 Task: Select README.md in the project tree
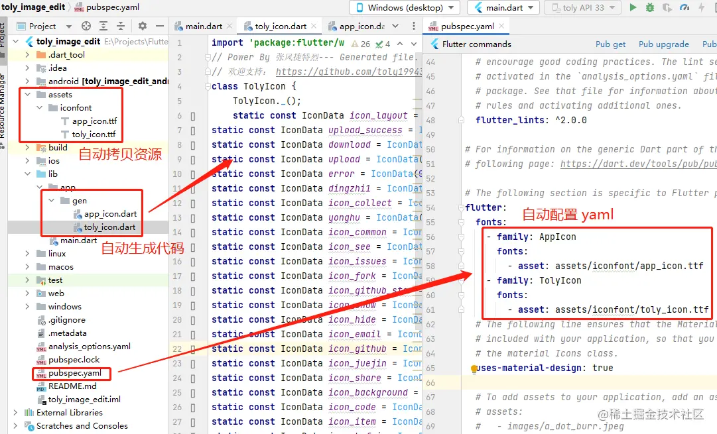[72, 386]
